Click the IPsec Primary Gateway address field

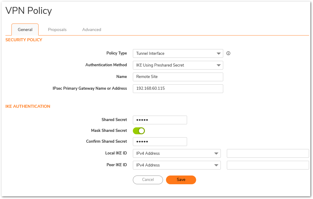(x=178, y=89)
